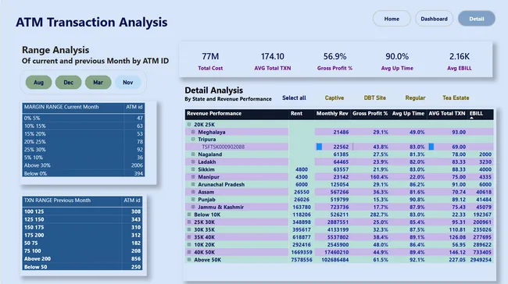Select the Avg Up Time 90.0% card

click(397, 61)
